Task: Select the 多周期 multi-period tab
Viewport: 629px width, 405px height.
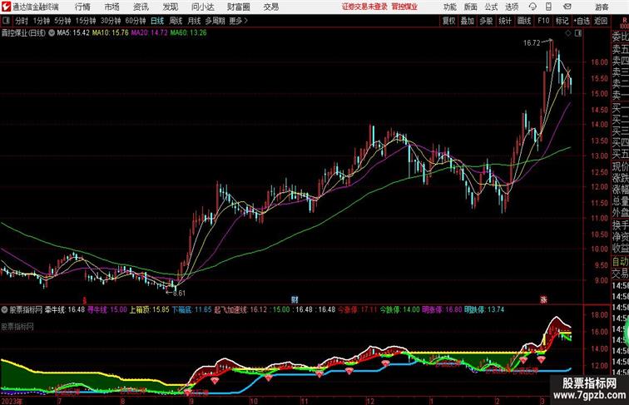Action: coord(215,21)
